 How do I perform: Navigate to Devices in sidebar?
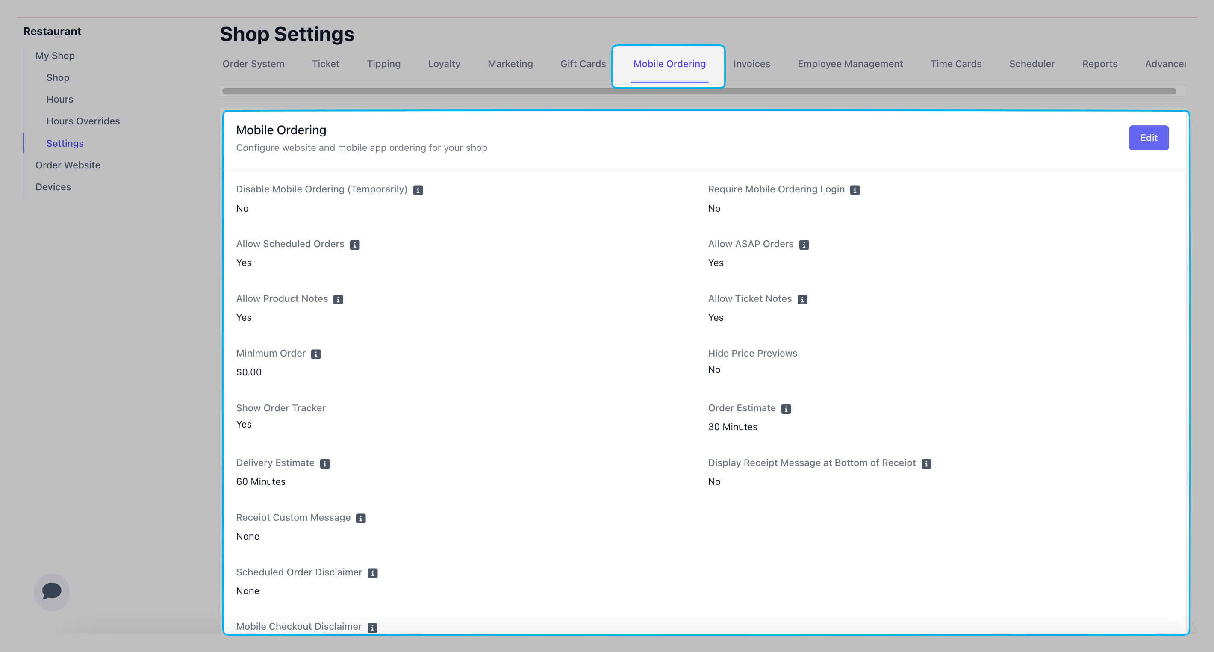point(53,187)
